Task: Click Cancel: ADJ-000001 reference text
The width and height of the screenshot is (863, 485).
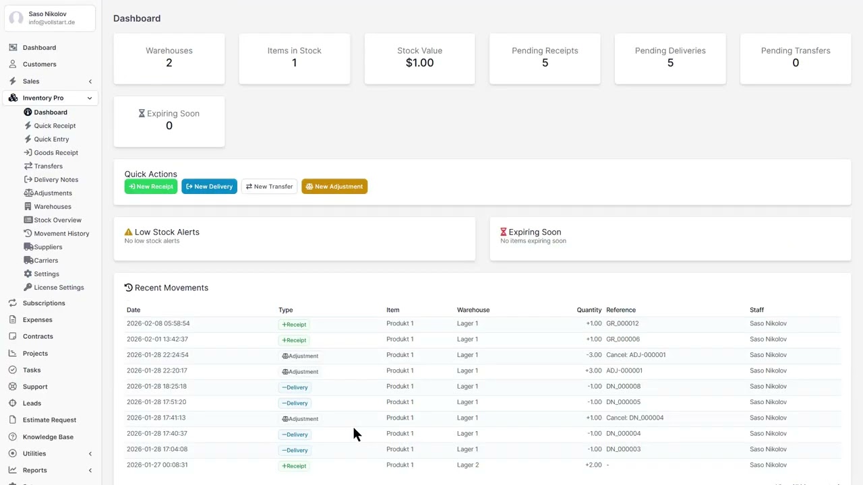Action: tap(636, 355)
